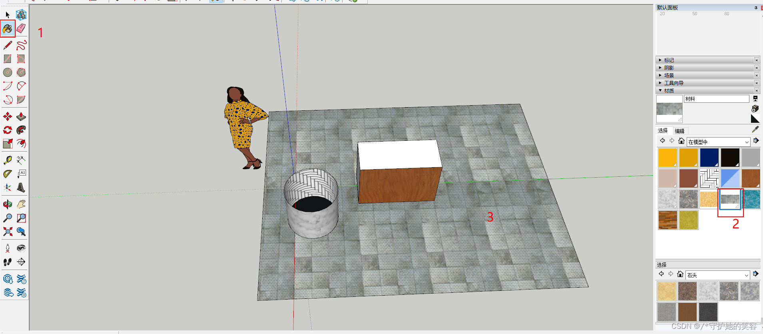The image size is (763, 334).
Task: Activate the Offset tool
Action: [21, 144]
